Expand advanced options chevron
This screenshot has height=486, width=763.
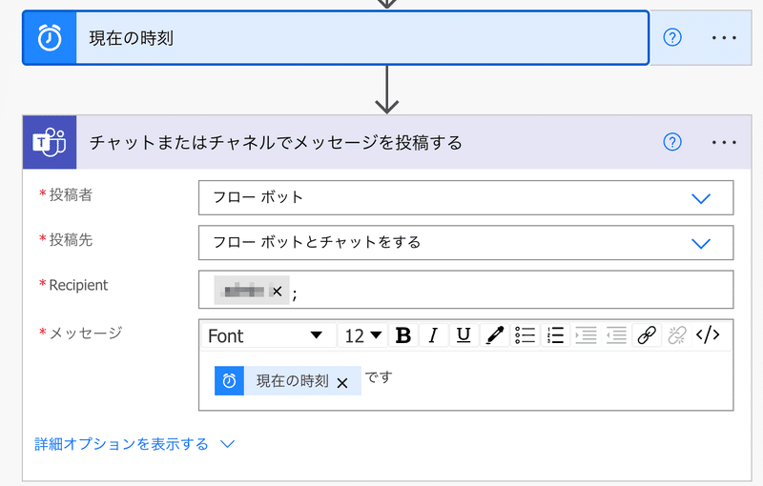point(227,444)
